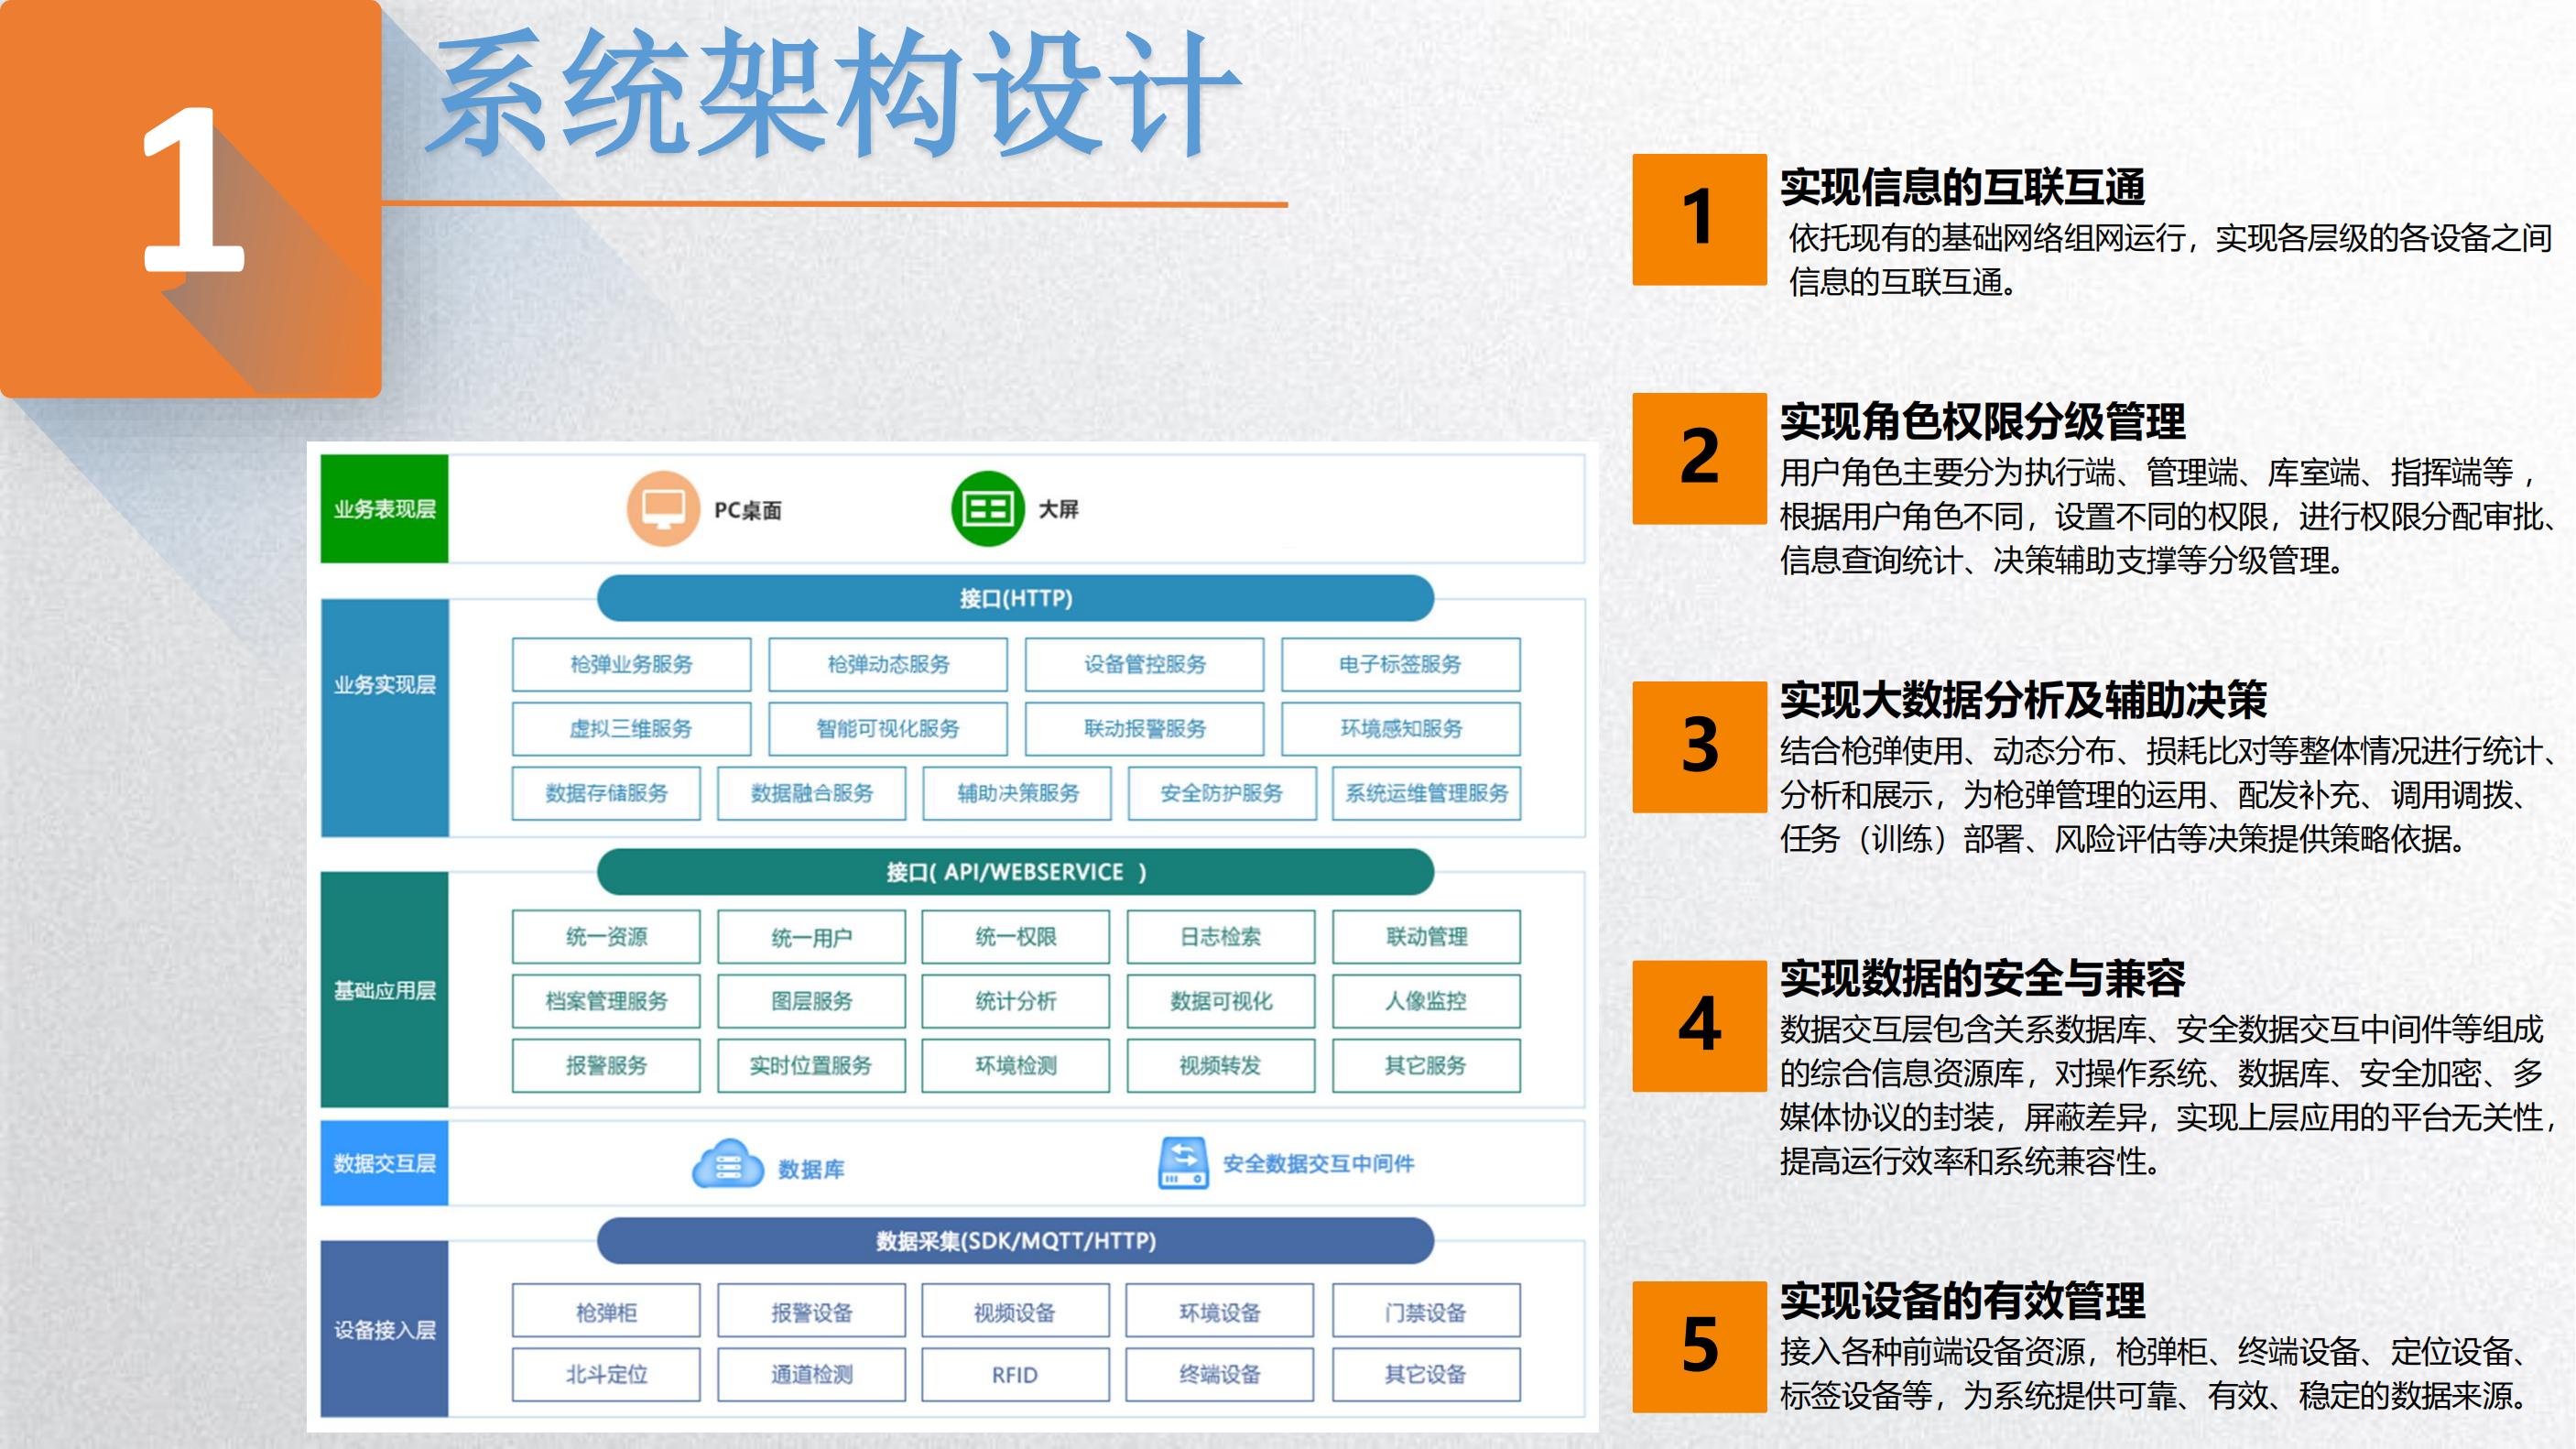Select the 设备接入层 layer label
Image resolution: width=2576 pixels, height=1449 pixels.
(384, 1329)
